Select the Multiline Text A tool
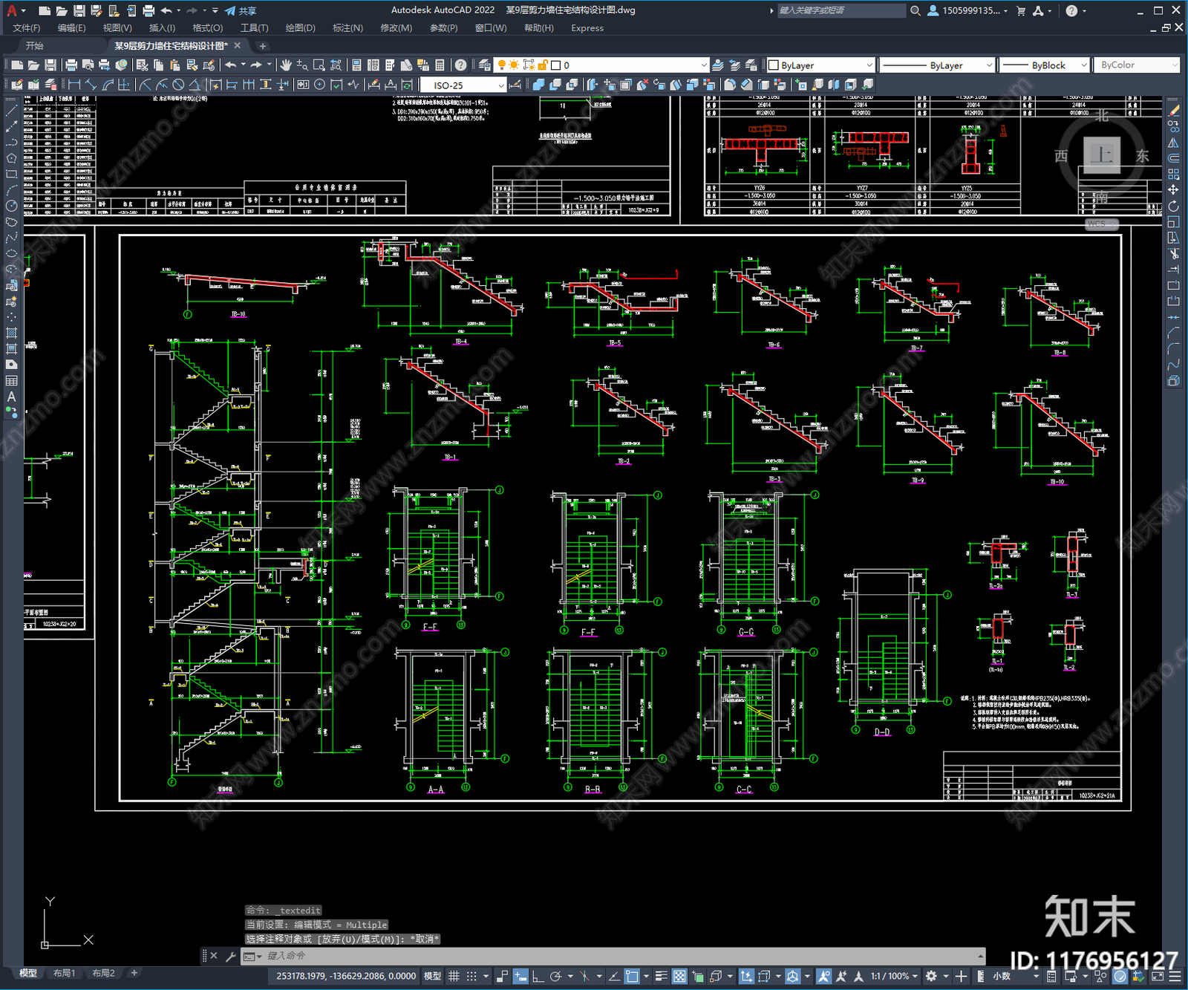 (x=11, y=397)
